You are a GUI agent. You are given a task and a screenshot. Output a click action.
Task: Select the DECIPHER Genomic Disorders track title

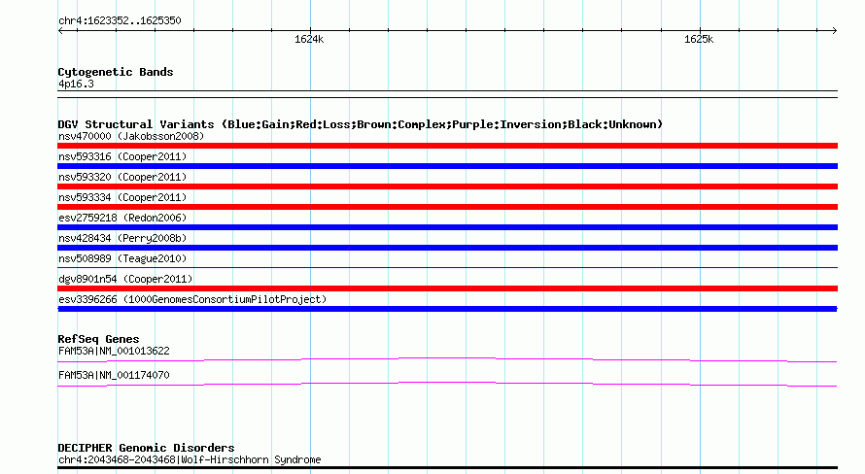[x=146, y=448]
